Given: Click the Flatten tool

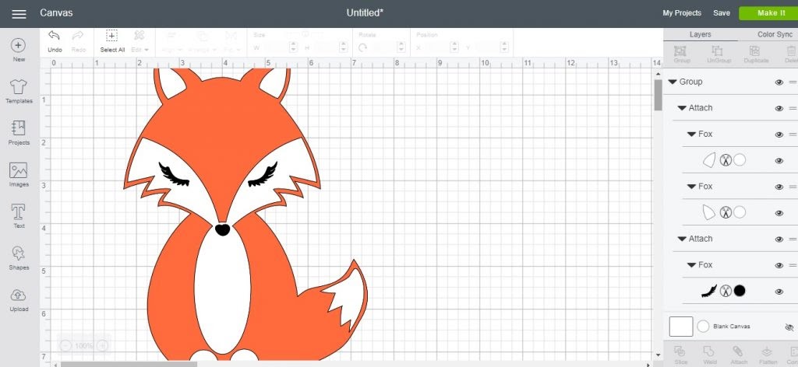Looking at the screenshot, I should click(768, 355).
